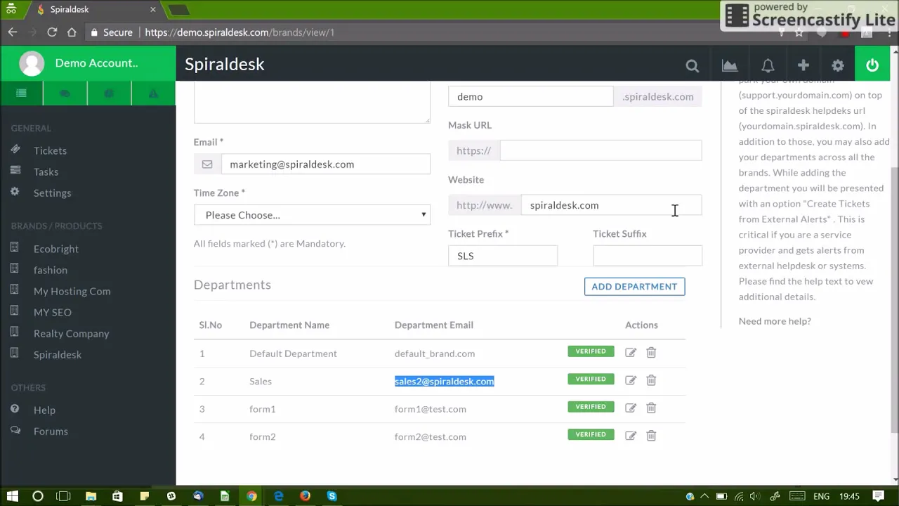
Task: Select fashion brand in sidebar
Action: pos(51,270)
